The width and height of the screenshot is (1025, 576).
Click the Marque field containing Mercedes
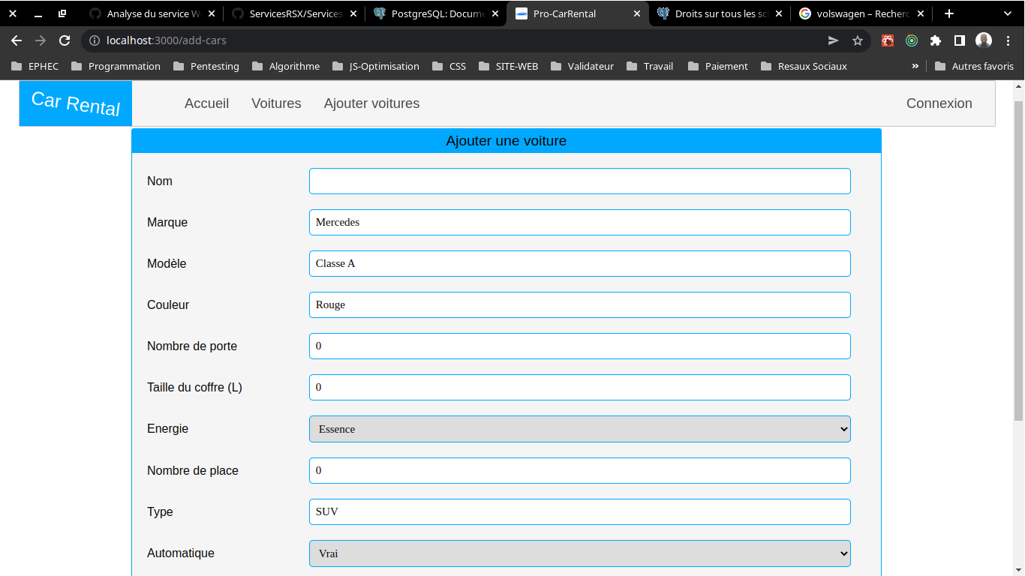[x=580, y=222]
